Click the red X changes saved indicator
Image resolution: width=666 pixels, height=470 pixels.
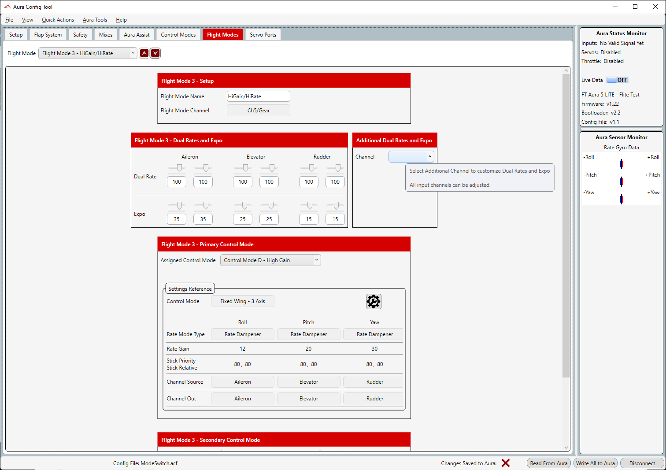[506, 463]
